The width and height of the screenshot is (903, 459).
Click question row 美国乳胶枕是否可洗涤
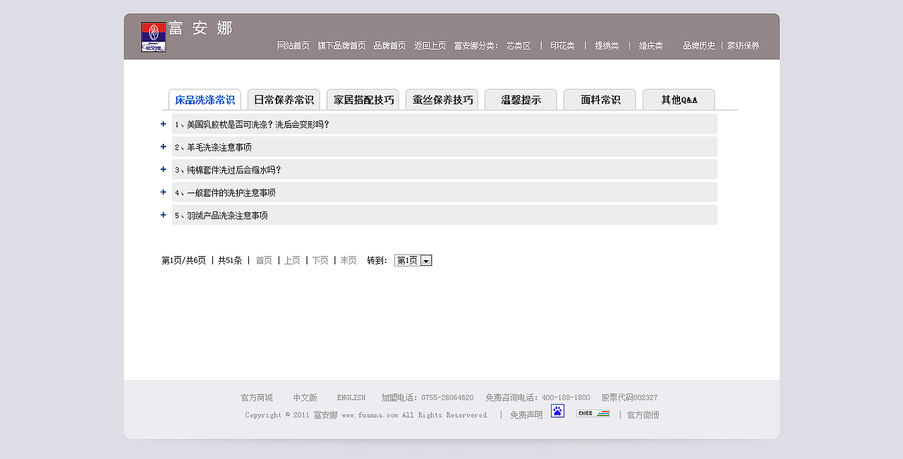point(444,124)
